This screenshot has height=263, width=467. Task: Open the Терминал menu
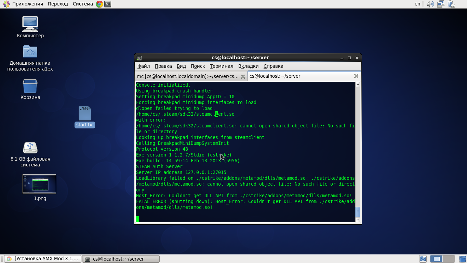[222, 66]
